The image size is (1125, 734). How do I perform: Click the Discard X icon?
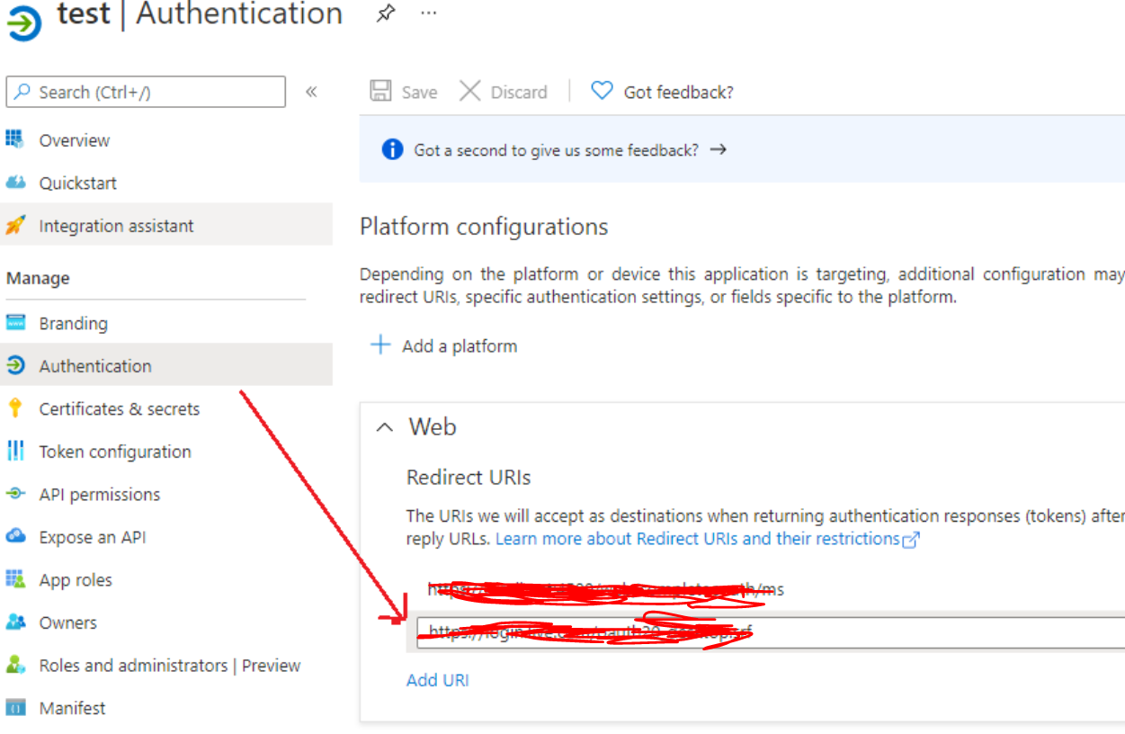pyautogui.click(x=469, y=91)
